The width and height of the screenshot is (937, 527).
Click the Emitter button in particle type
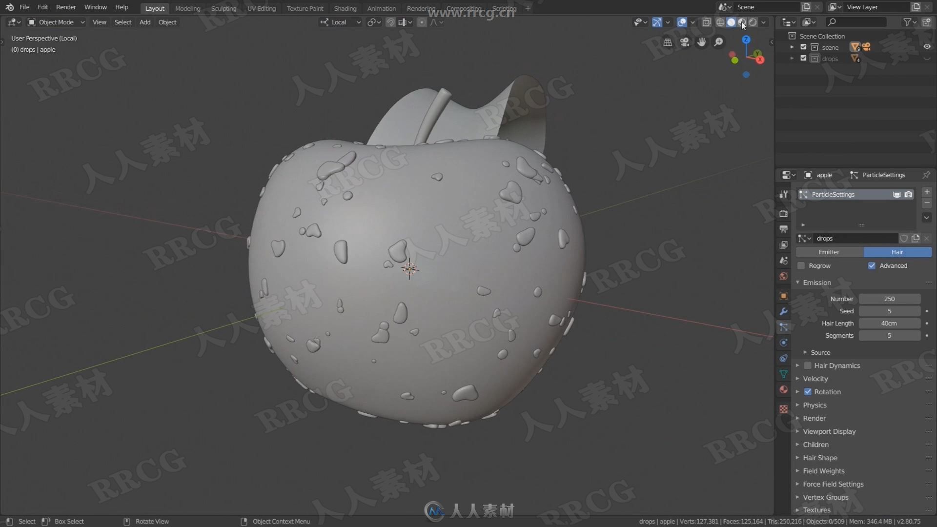pos(829,251)
